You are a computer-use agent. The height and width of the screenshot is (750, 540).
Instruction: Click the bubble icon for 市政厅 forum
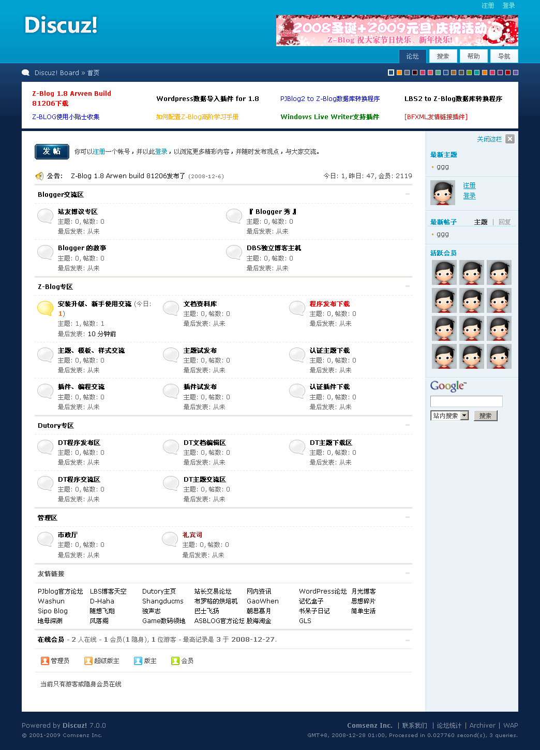coord(46,539)
